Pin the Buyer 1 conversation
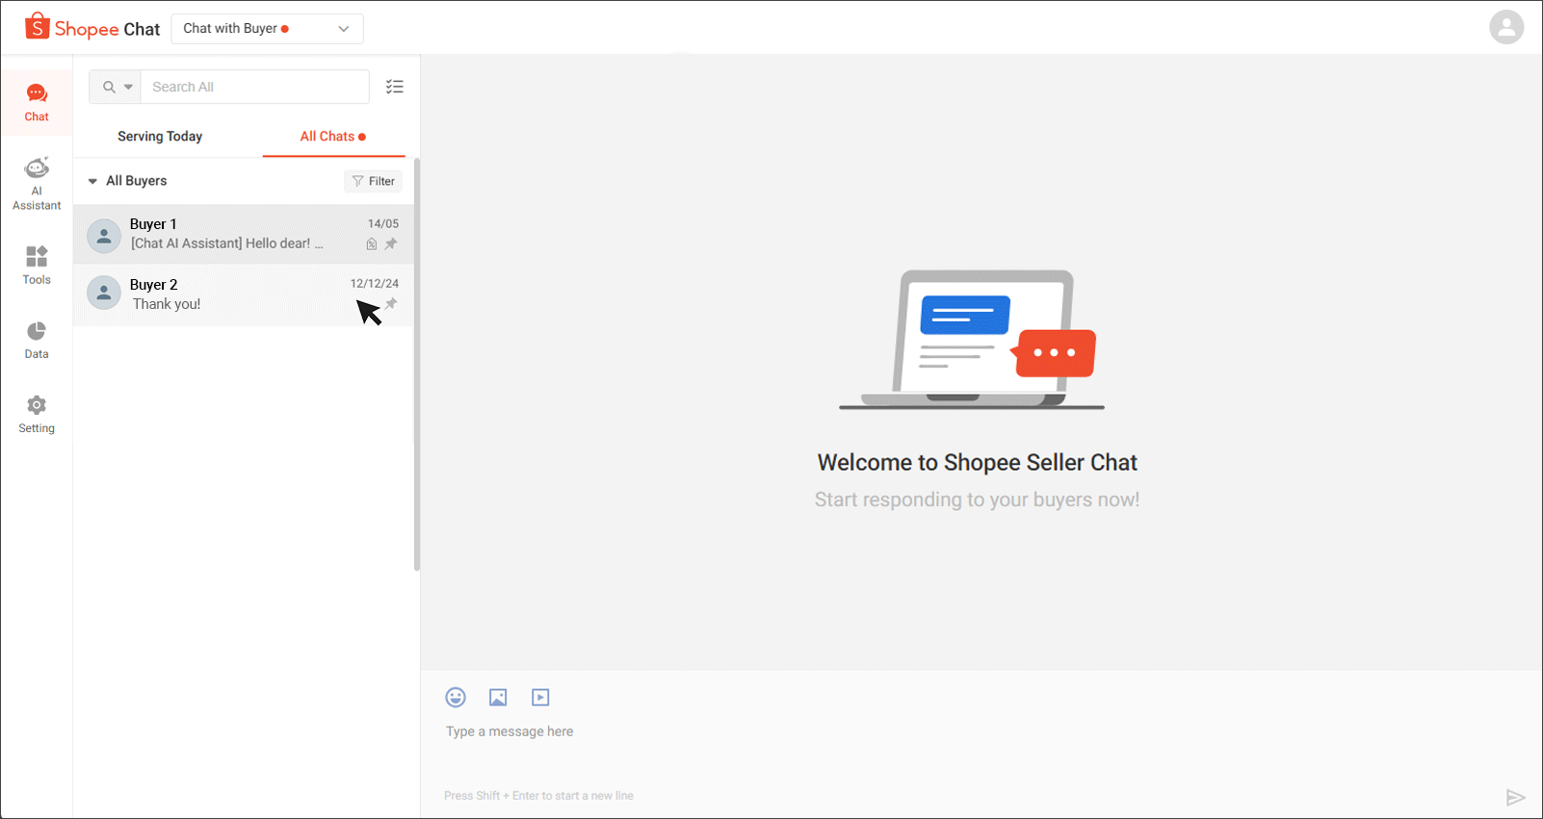The image size is (1543, 819). pyautogui.click(x=391, y=243)
